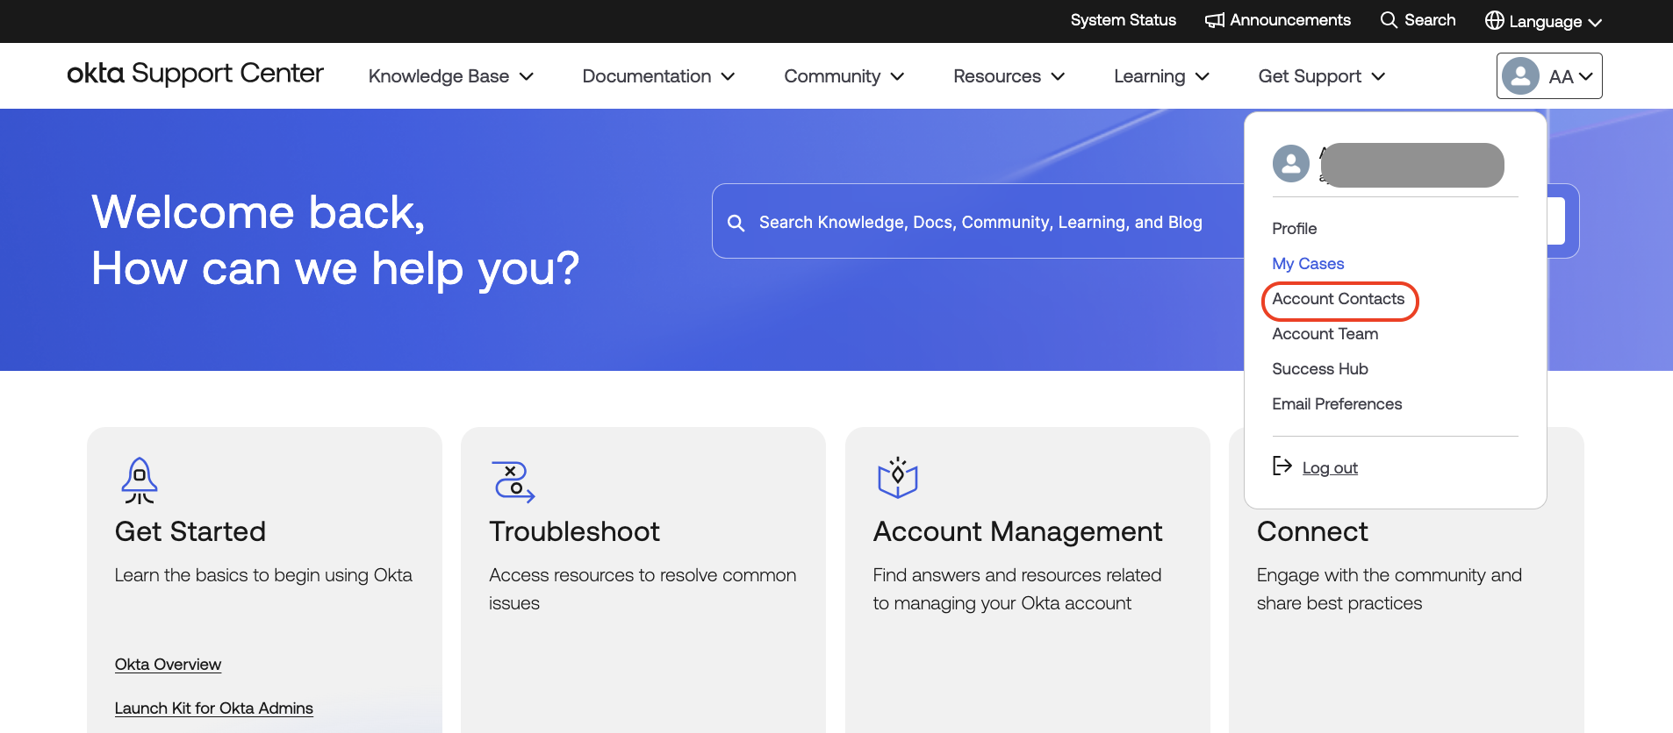Open the Community dropdown
1673x733 pixels.
[x=844, y=76]
